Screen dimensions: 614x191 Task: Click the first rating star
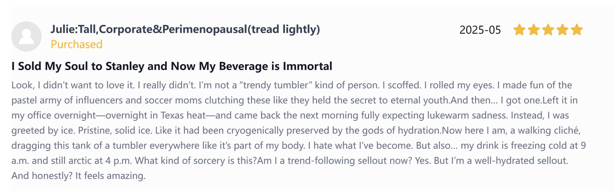[519, 30]
